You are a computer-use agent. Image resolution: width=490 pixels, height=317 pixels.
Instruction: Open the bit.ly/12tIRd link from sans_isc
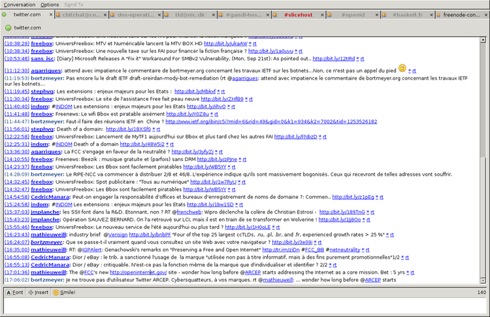tap(334, 59)
